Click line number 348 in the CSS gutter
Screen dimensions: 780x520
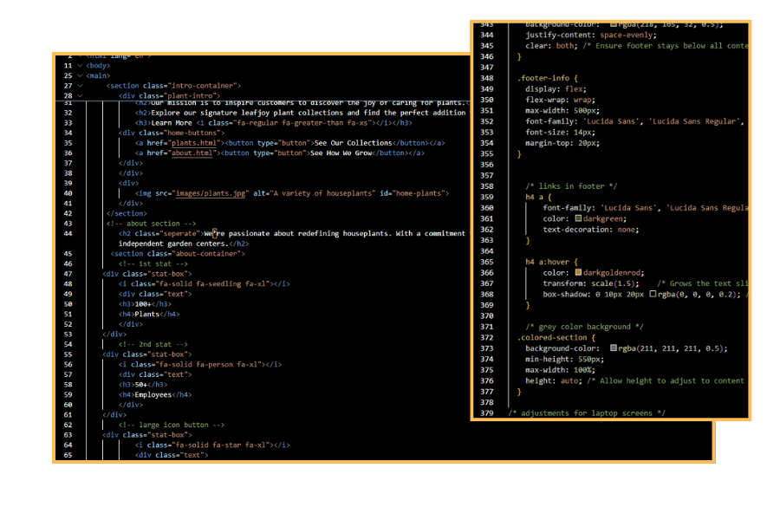(486, 78)
